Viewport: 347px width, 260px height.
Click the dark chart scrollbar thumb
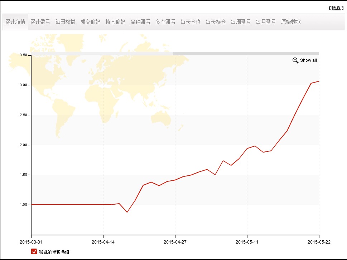[246, 54]
